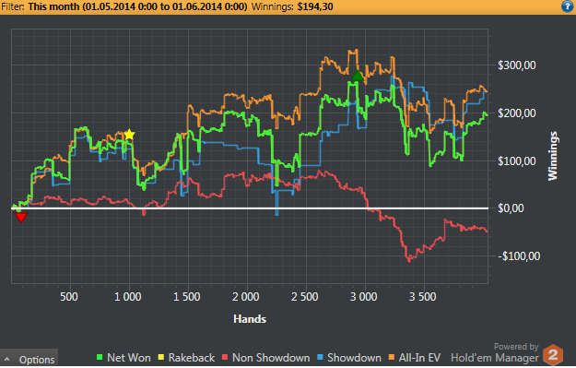Screen dimensions: 576x368
Task: Click the yellow star marker on the graph
Action: [x=129, y=135]
